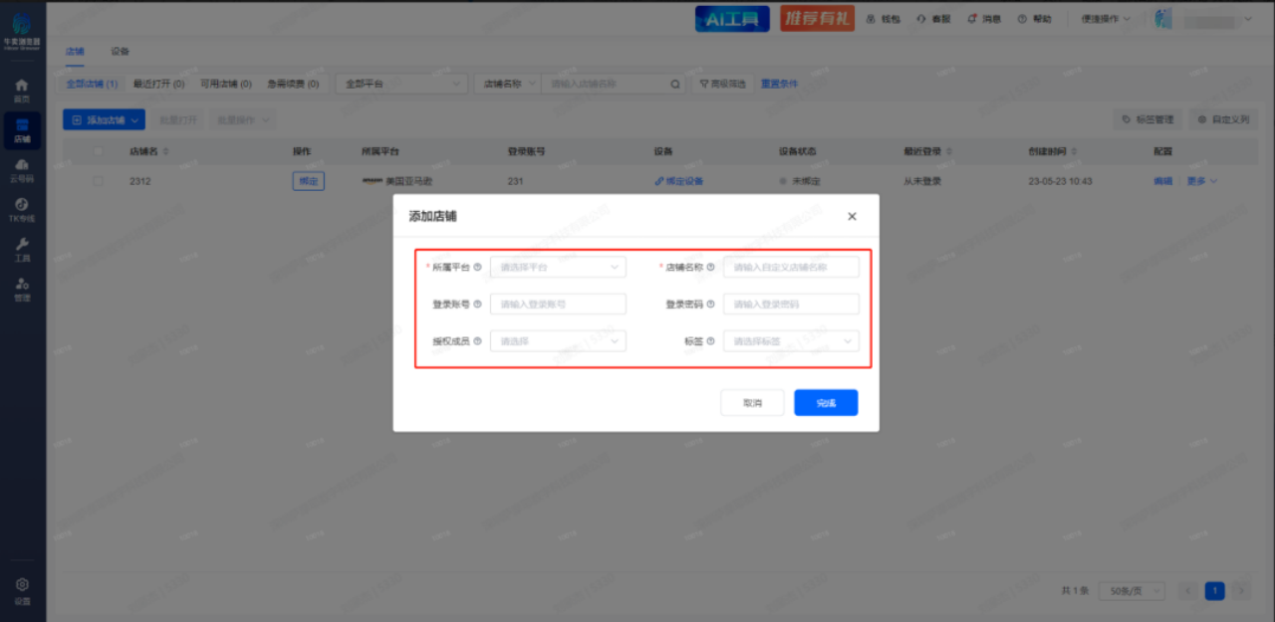Open the 钱包 wallet in top bar

[884, 19]
